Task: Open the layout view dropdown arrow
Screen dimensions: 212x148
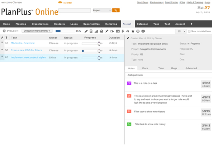Action: (x=184, y=31)
